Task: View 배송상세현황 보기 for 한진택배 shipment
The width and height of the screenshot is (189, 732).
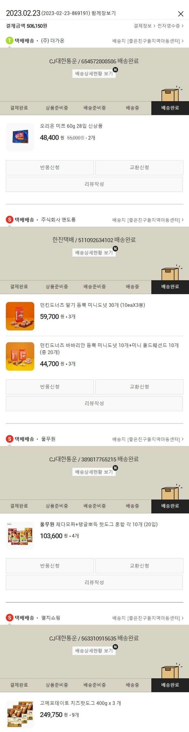Action: pos(94,253)
